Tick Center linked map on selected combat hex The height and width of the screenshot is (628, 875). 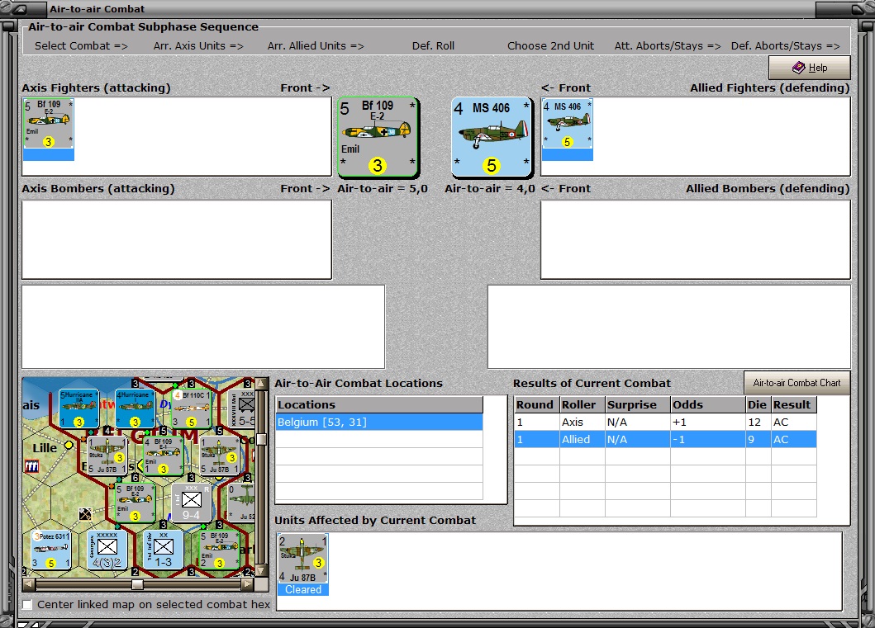(x=27, y=605)
